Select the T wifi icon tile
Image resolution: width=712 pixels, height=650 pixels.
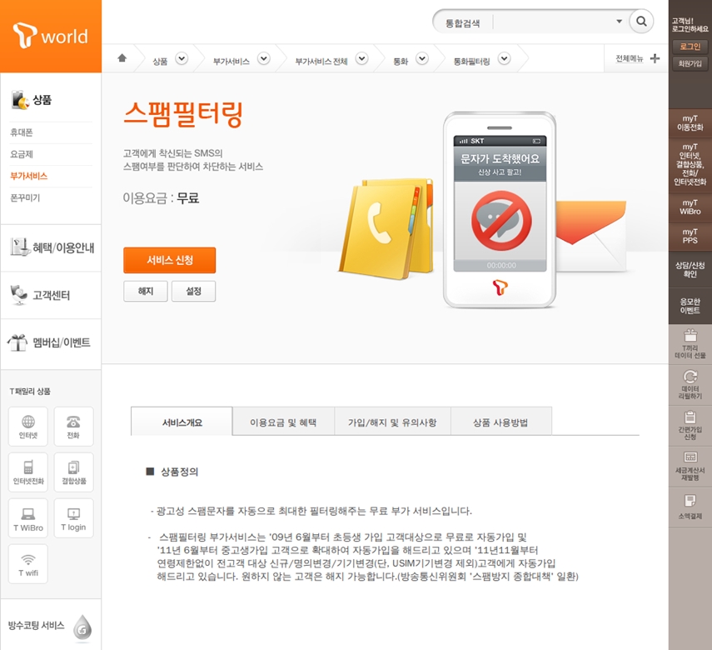click(28, 564)
